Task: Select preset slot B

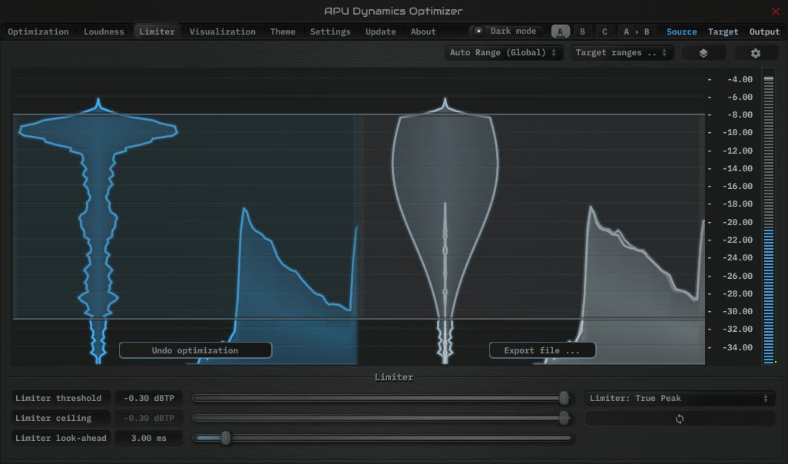Action: click(x=582, y=31)
